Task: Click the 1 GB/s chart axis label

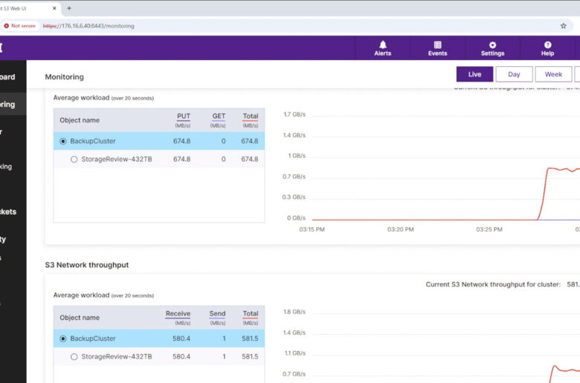Action: click(x=297, y=156)
